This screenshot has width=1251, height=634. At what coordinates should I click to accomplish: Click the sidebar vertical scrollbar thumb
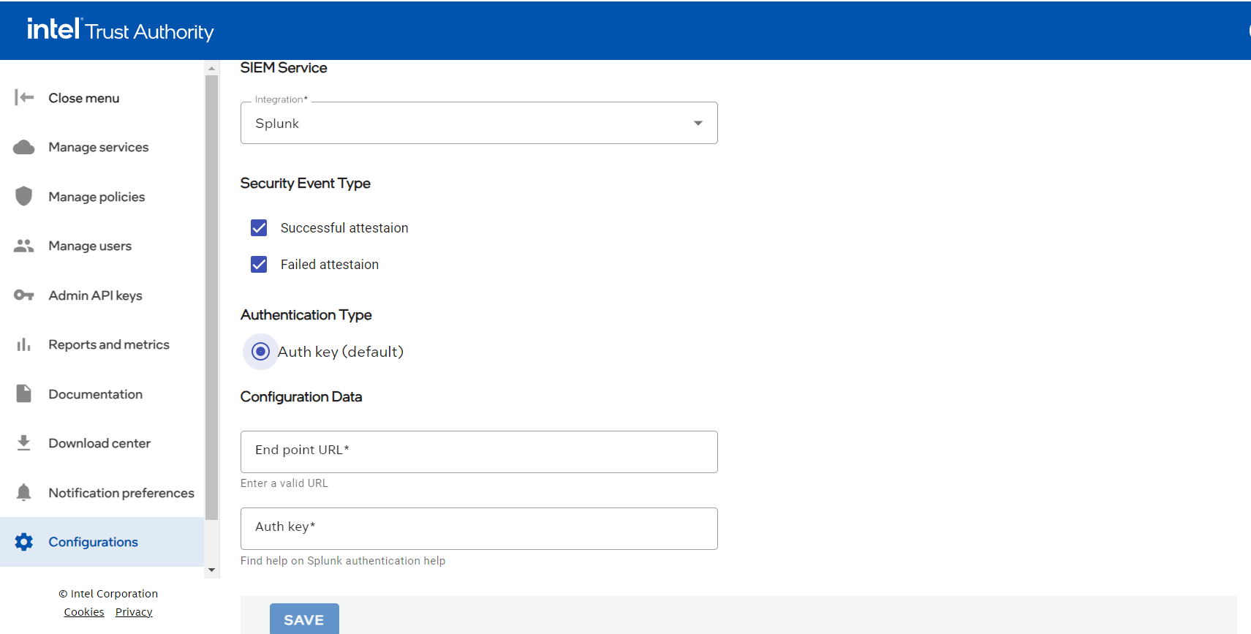[212, 297]
